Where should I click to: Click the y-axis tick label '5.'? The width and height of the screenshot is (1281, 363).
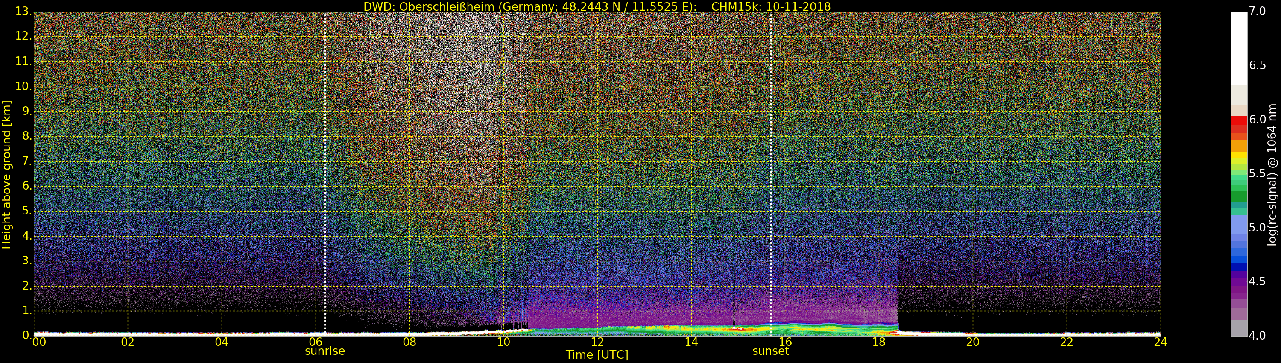27,211
